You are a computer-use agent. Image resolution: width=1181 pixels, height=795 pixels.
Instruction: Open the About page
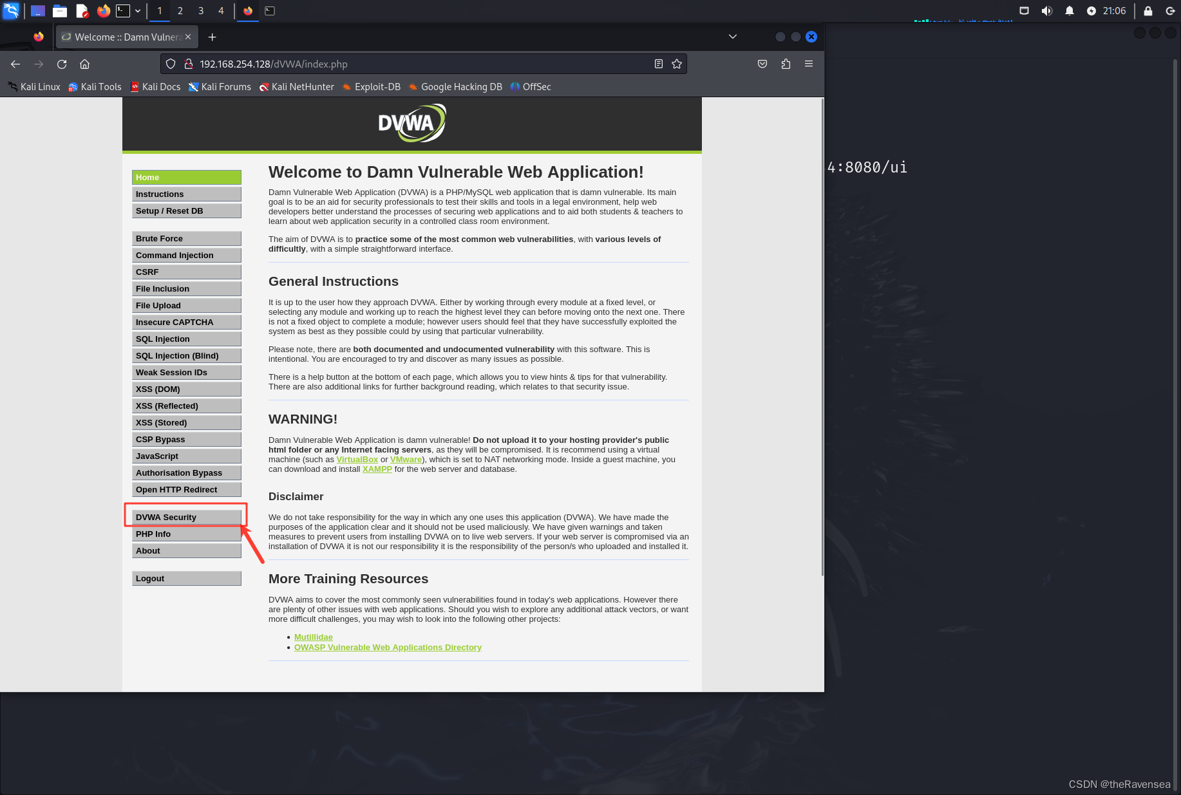coord(187,551)
